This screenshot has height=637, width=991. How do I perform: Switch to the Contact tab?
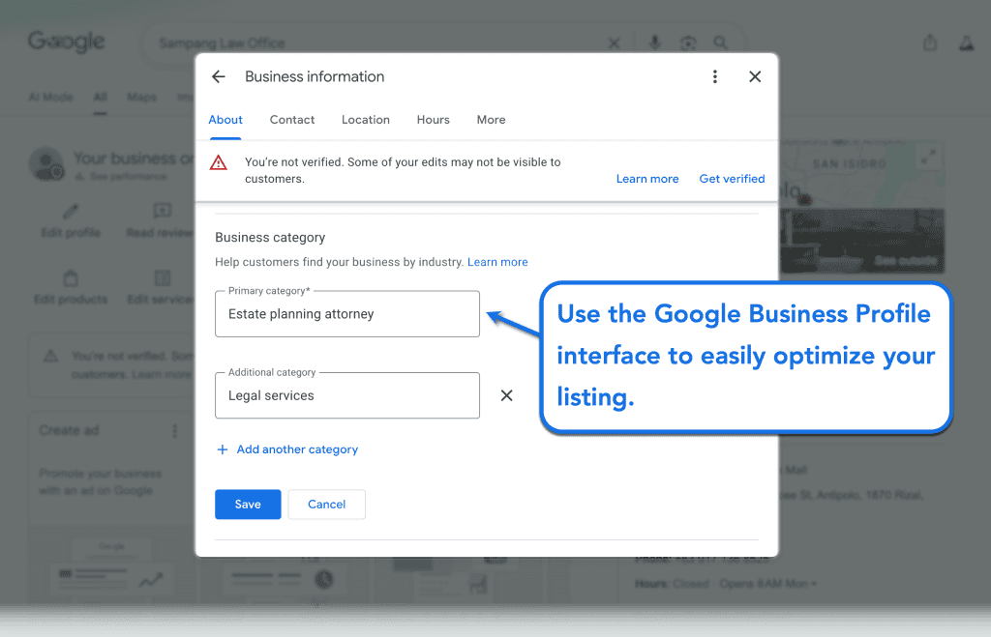click(292, 120)
